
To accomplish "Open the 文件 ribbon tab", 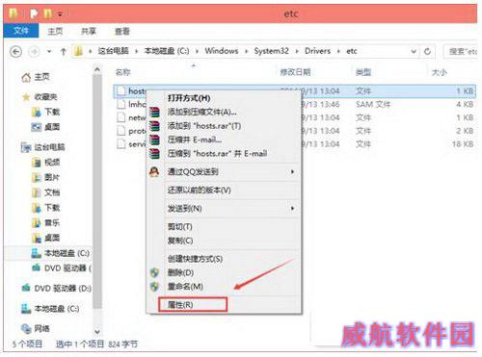I will click(21, 31).
